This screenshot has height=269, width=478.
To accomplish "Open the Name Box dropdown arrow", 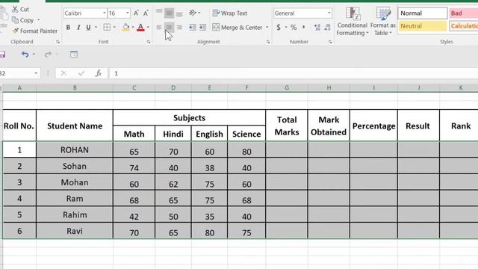I will (x=36, y=73).
